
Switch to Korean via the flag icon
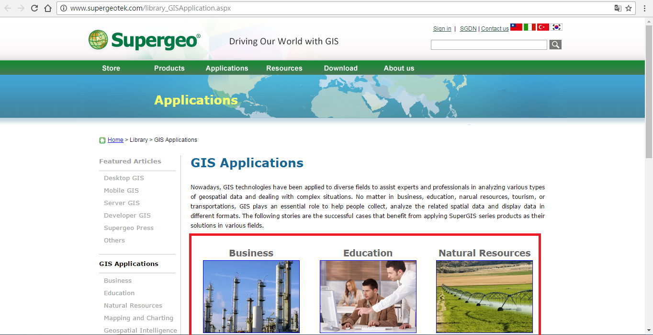pyautogui.click(x=556, y=27)
